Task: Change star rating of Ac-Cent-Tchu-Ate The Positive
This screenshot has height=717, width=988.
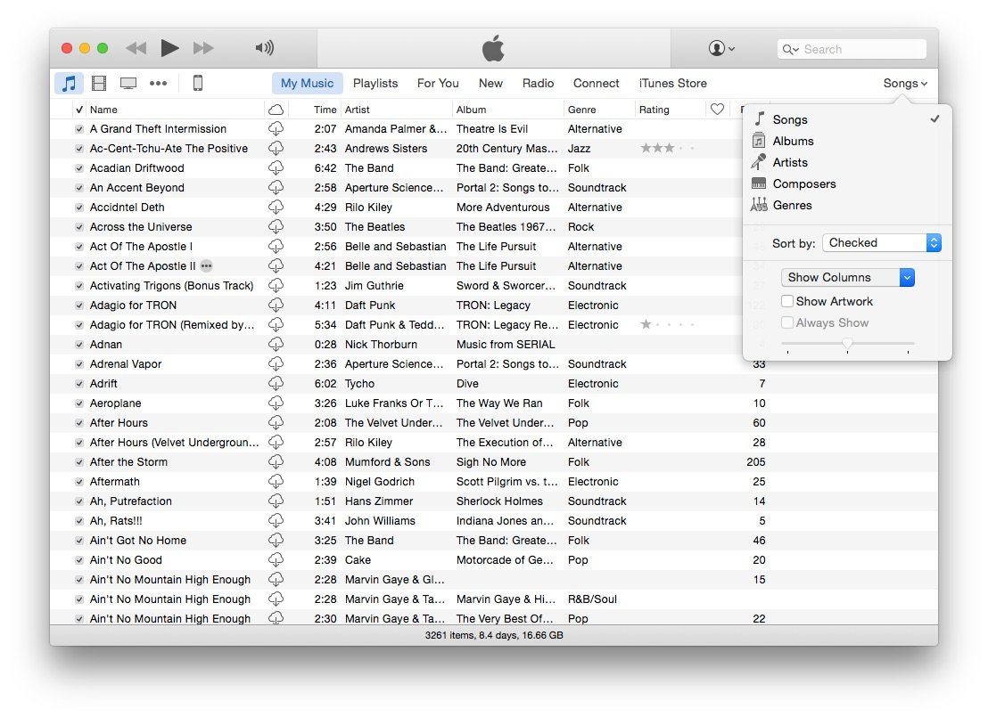Action: point(667,148)
